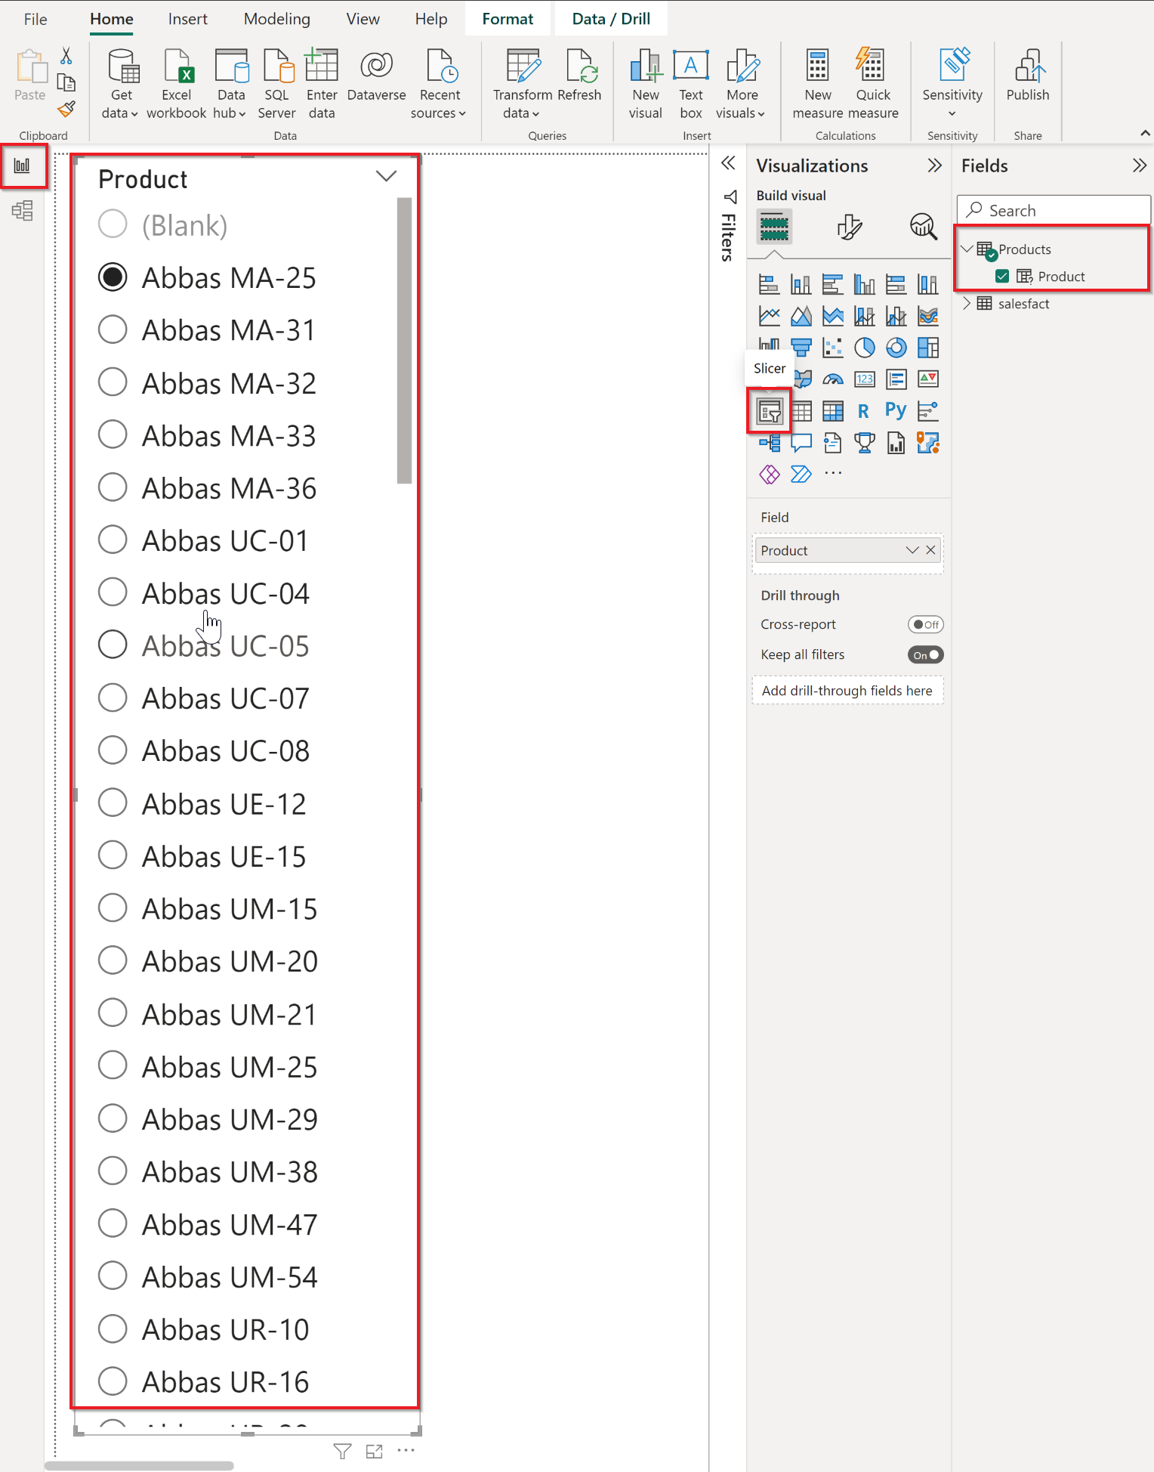Viewport: 1154px width, 1472px height.
Task: Toggle Cross-report drill through switch
Action: click(926, 625)
